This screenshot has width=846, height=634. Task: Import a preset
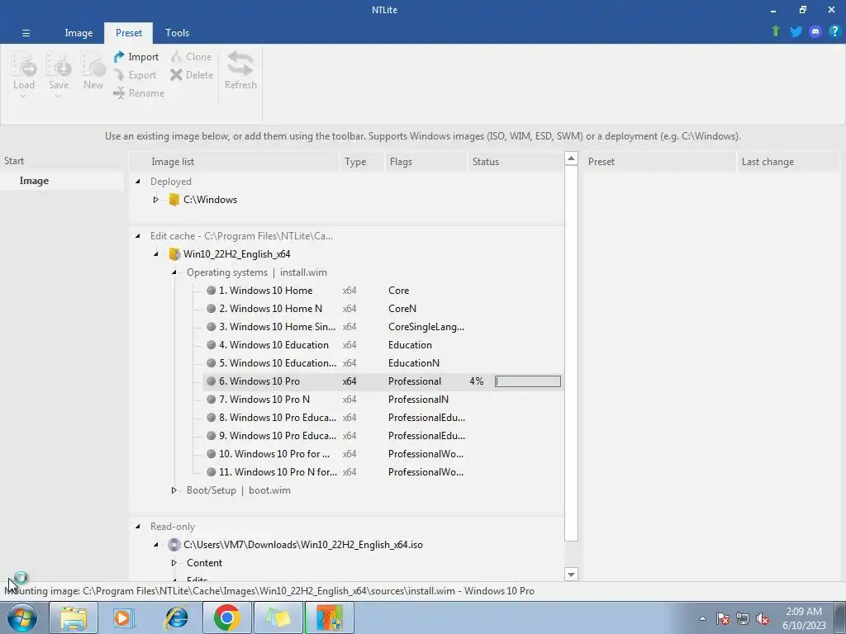coord(136,57)
